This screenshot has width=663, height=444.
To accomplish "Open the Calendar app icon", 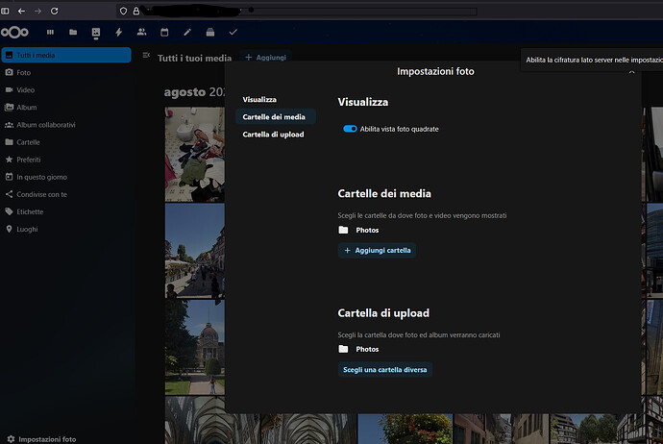I will click(164, 33).
